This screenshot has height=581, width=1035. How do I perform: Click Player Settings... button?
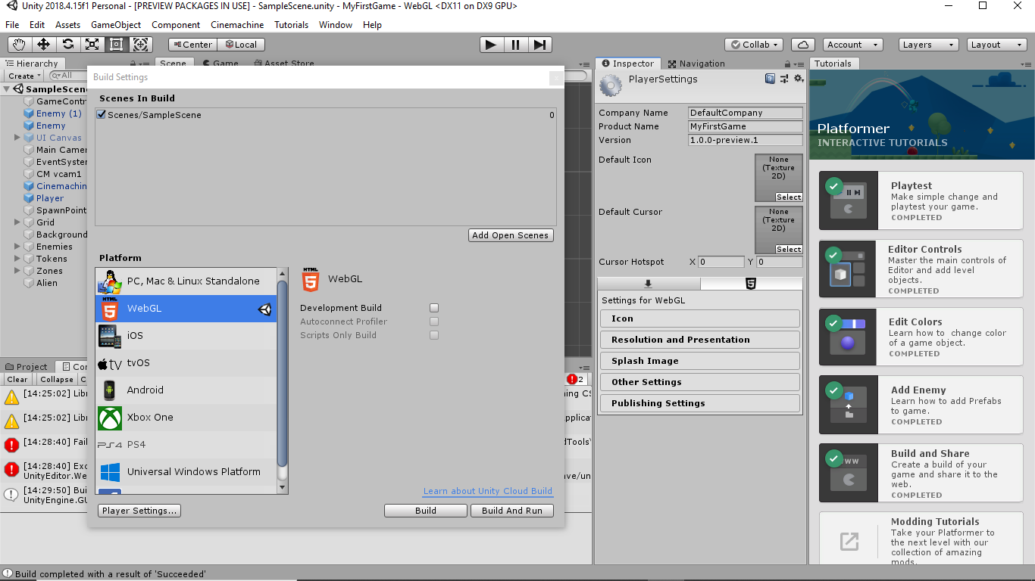pos(139,511)
